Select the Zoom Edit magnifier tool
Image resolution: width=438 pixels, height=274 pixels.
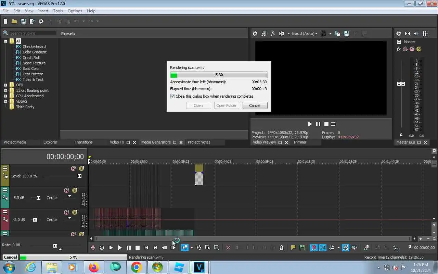click(217, 248)
